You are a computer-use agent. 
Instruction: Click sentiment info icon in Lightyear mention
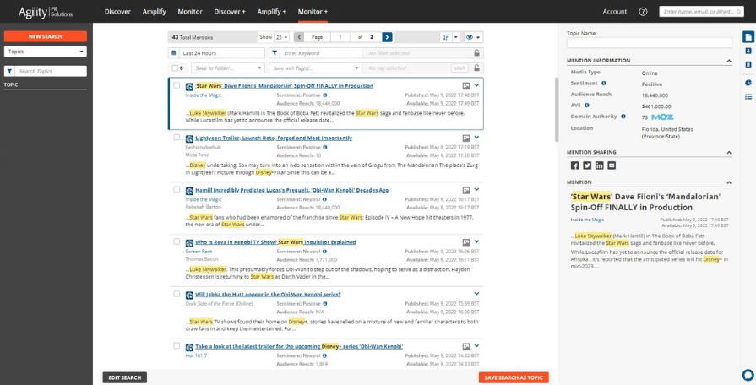coord(325,148)
